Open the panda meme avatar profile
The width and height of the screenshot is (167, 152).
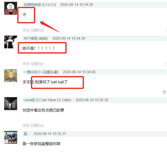point(10,8)
